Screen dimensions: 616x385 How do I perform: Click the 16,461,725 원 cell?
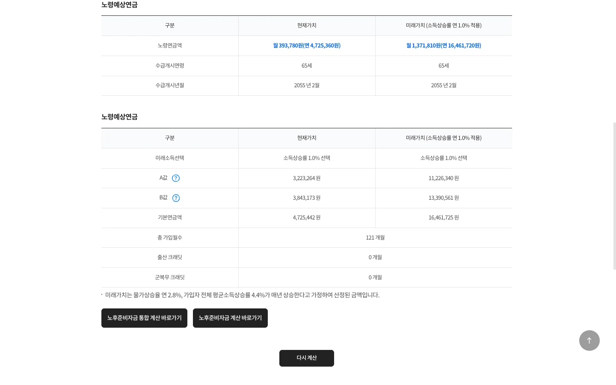pyautogui.click(x=444, y=218)
